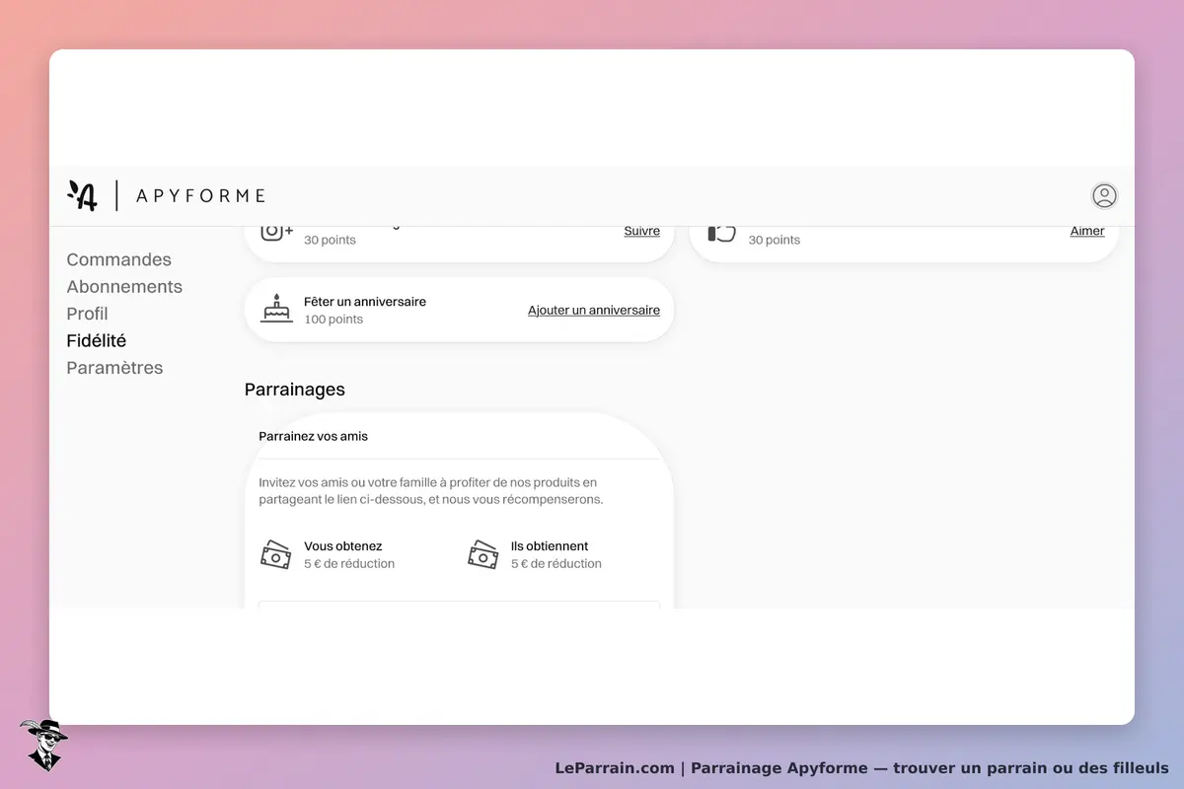
Task: Click the Apyforme leaf logo icon
Action: (83, 195)
